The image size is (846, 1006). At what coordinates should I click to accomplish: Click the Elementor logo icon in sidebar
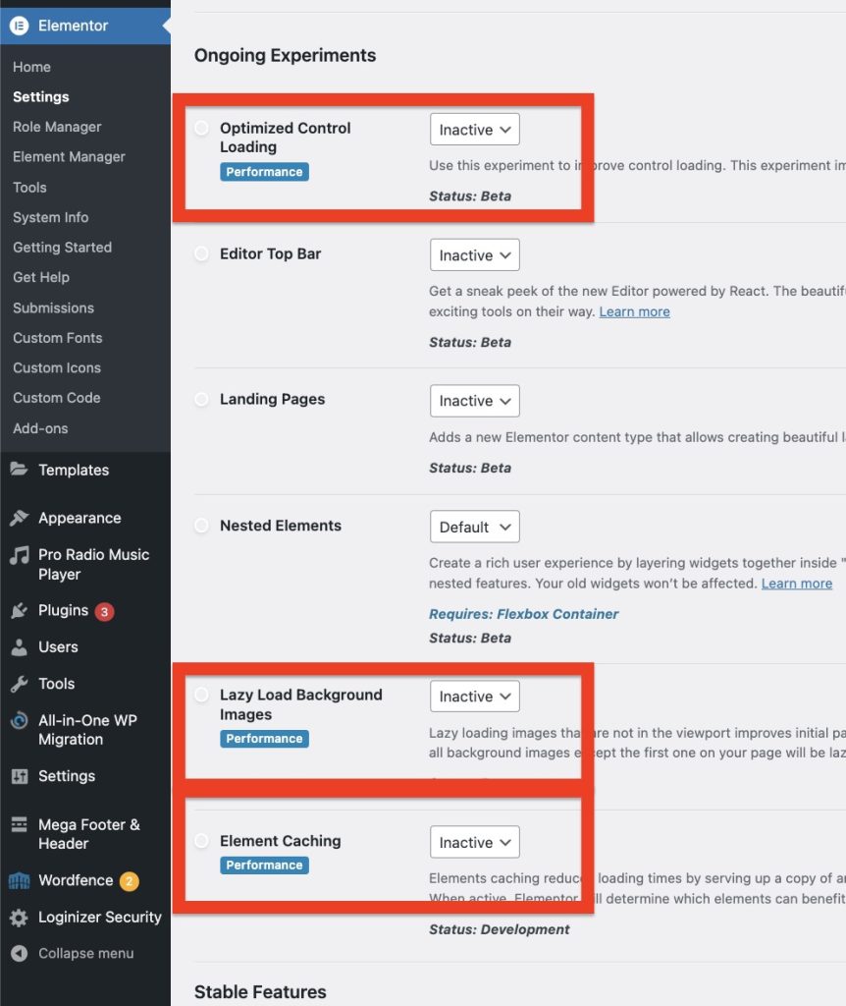(x=20, y=27)
